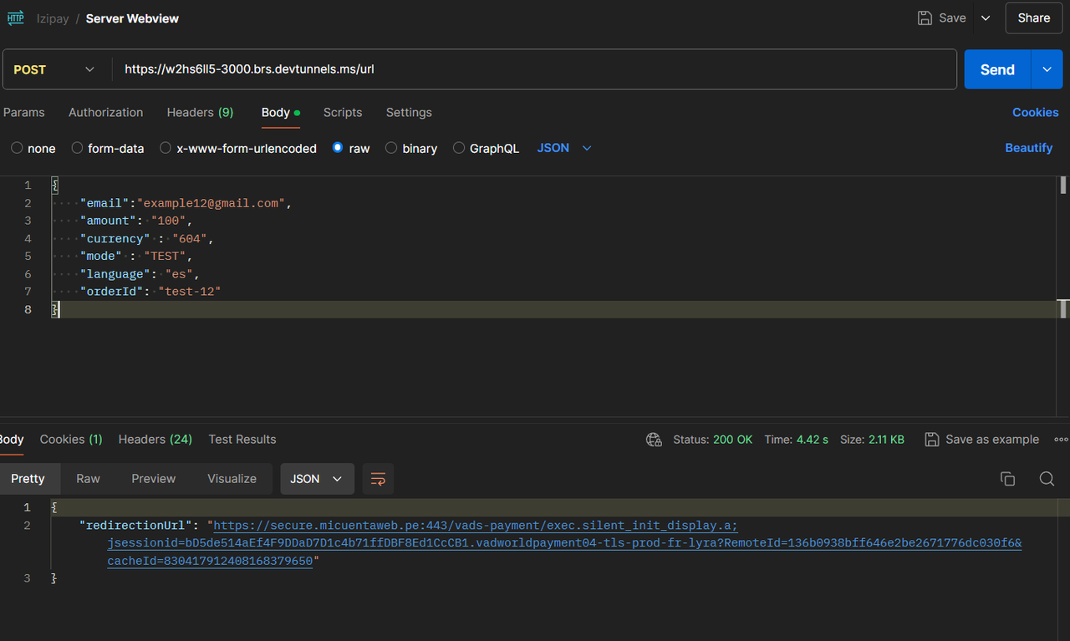
Task: Click the HTTP app logo top-left
Action: (16, 17)
